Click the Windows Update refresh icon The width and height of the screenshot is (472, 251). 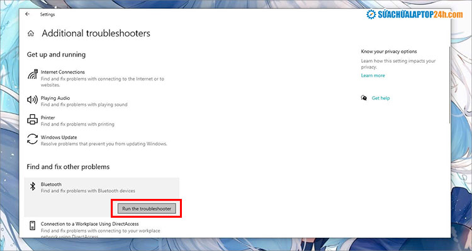pyautogui.click(x=33, y=139)
